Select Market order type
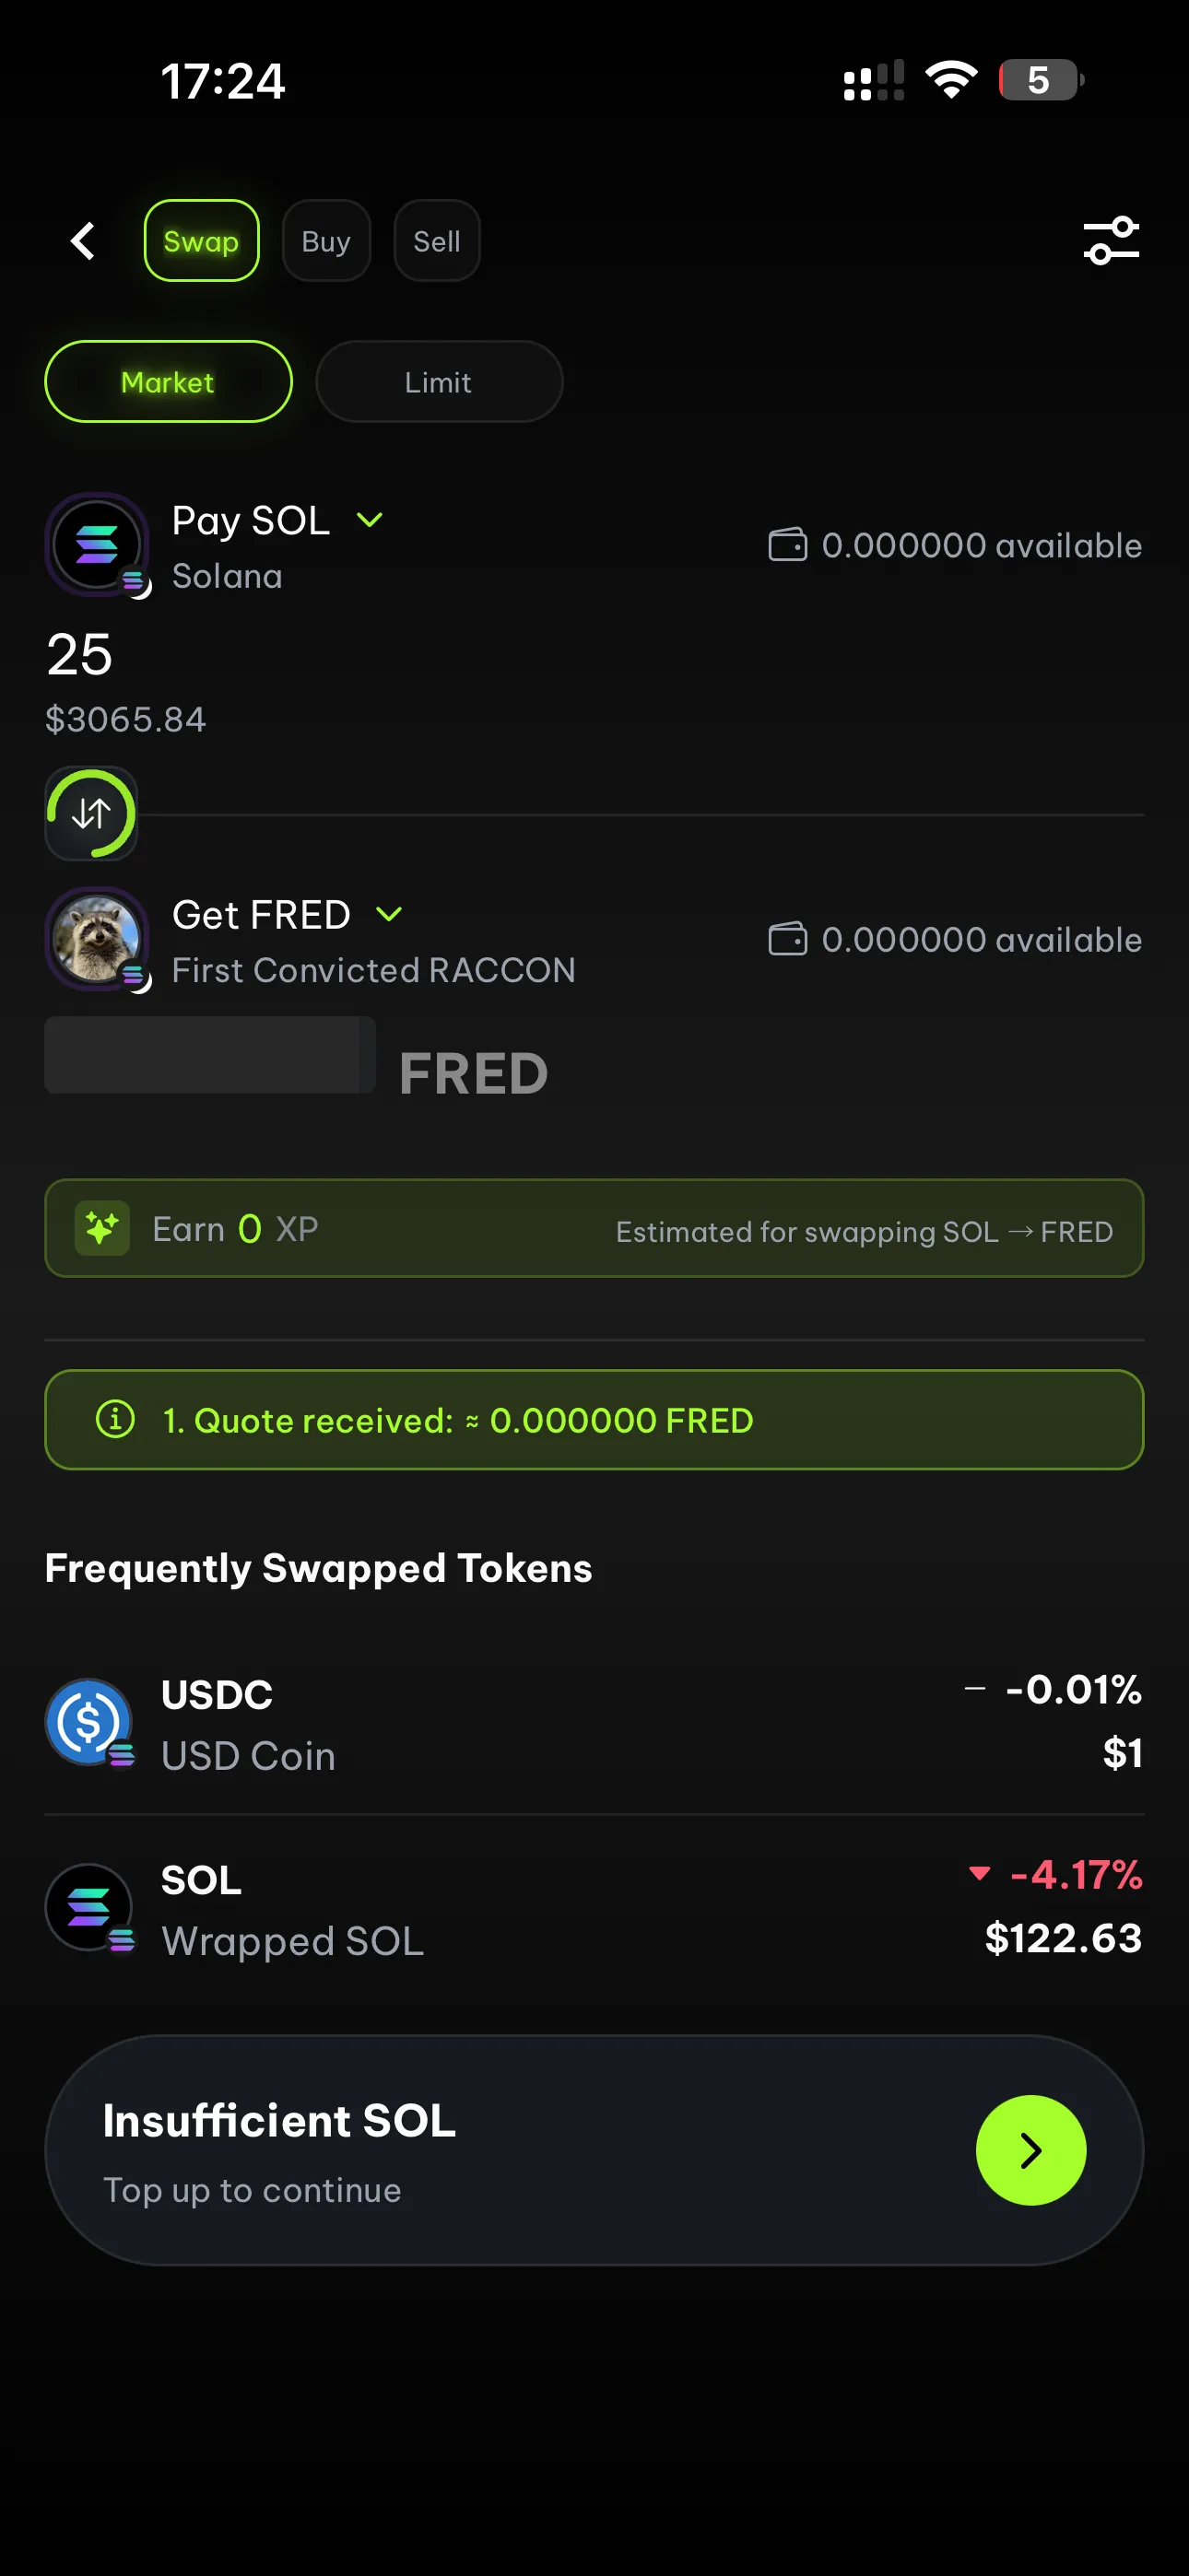Image resolution: width=1189 pixels, height=2576 pixels. [x=168, y=382]
